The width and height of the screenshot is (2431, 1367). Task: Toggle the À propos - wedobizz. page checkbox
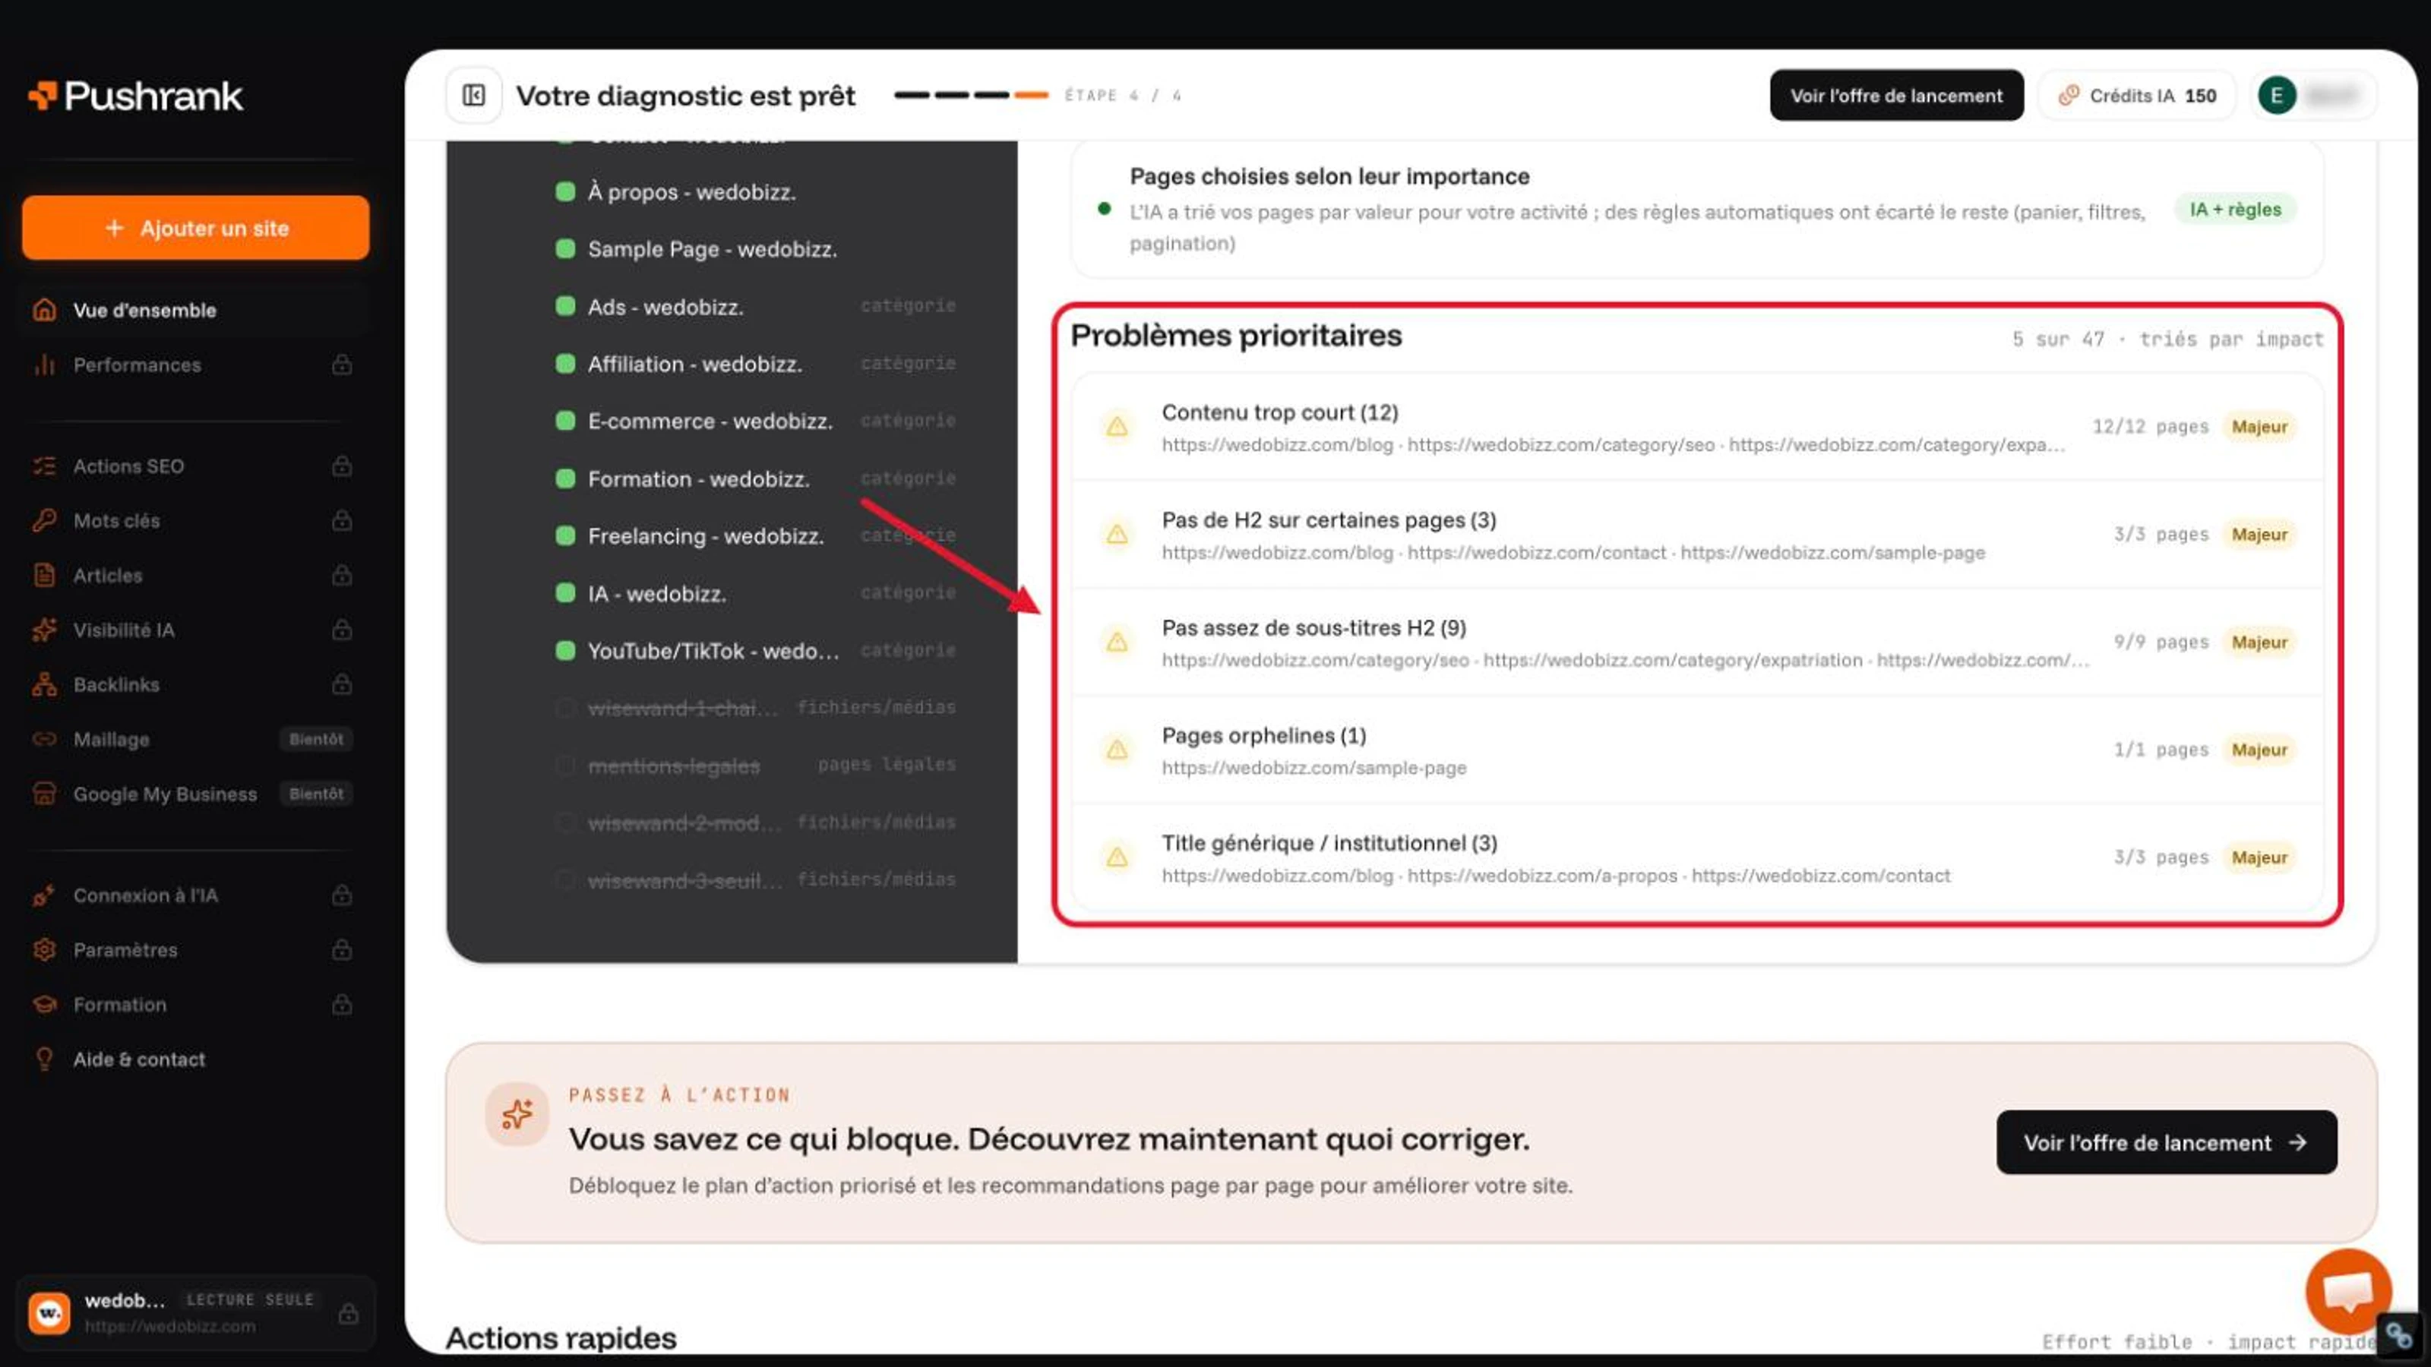click(x=565, y=191)
